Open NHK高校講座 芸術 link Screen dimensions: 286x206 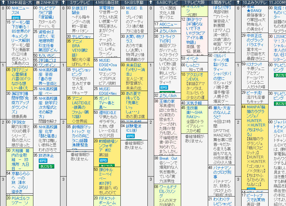(x=48, y=77)
